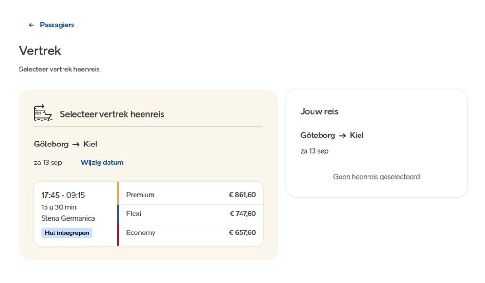Click the arrow between Göteborg and Kiel in departure card
Screen dimensions: 485x283
click(76, 144)
